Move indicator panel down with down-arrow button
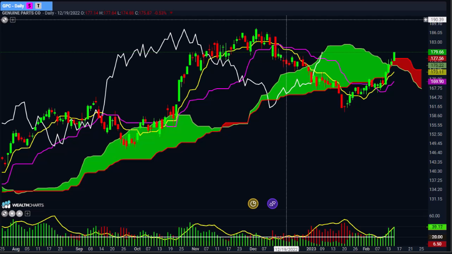452x254 pixels. coord(12,214)
